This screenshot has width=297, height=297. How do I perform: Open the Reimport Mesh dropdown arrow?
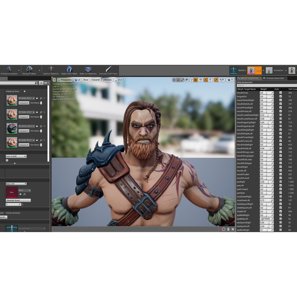tap(39, 70)
